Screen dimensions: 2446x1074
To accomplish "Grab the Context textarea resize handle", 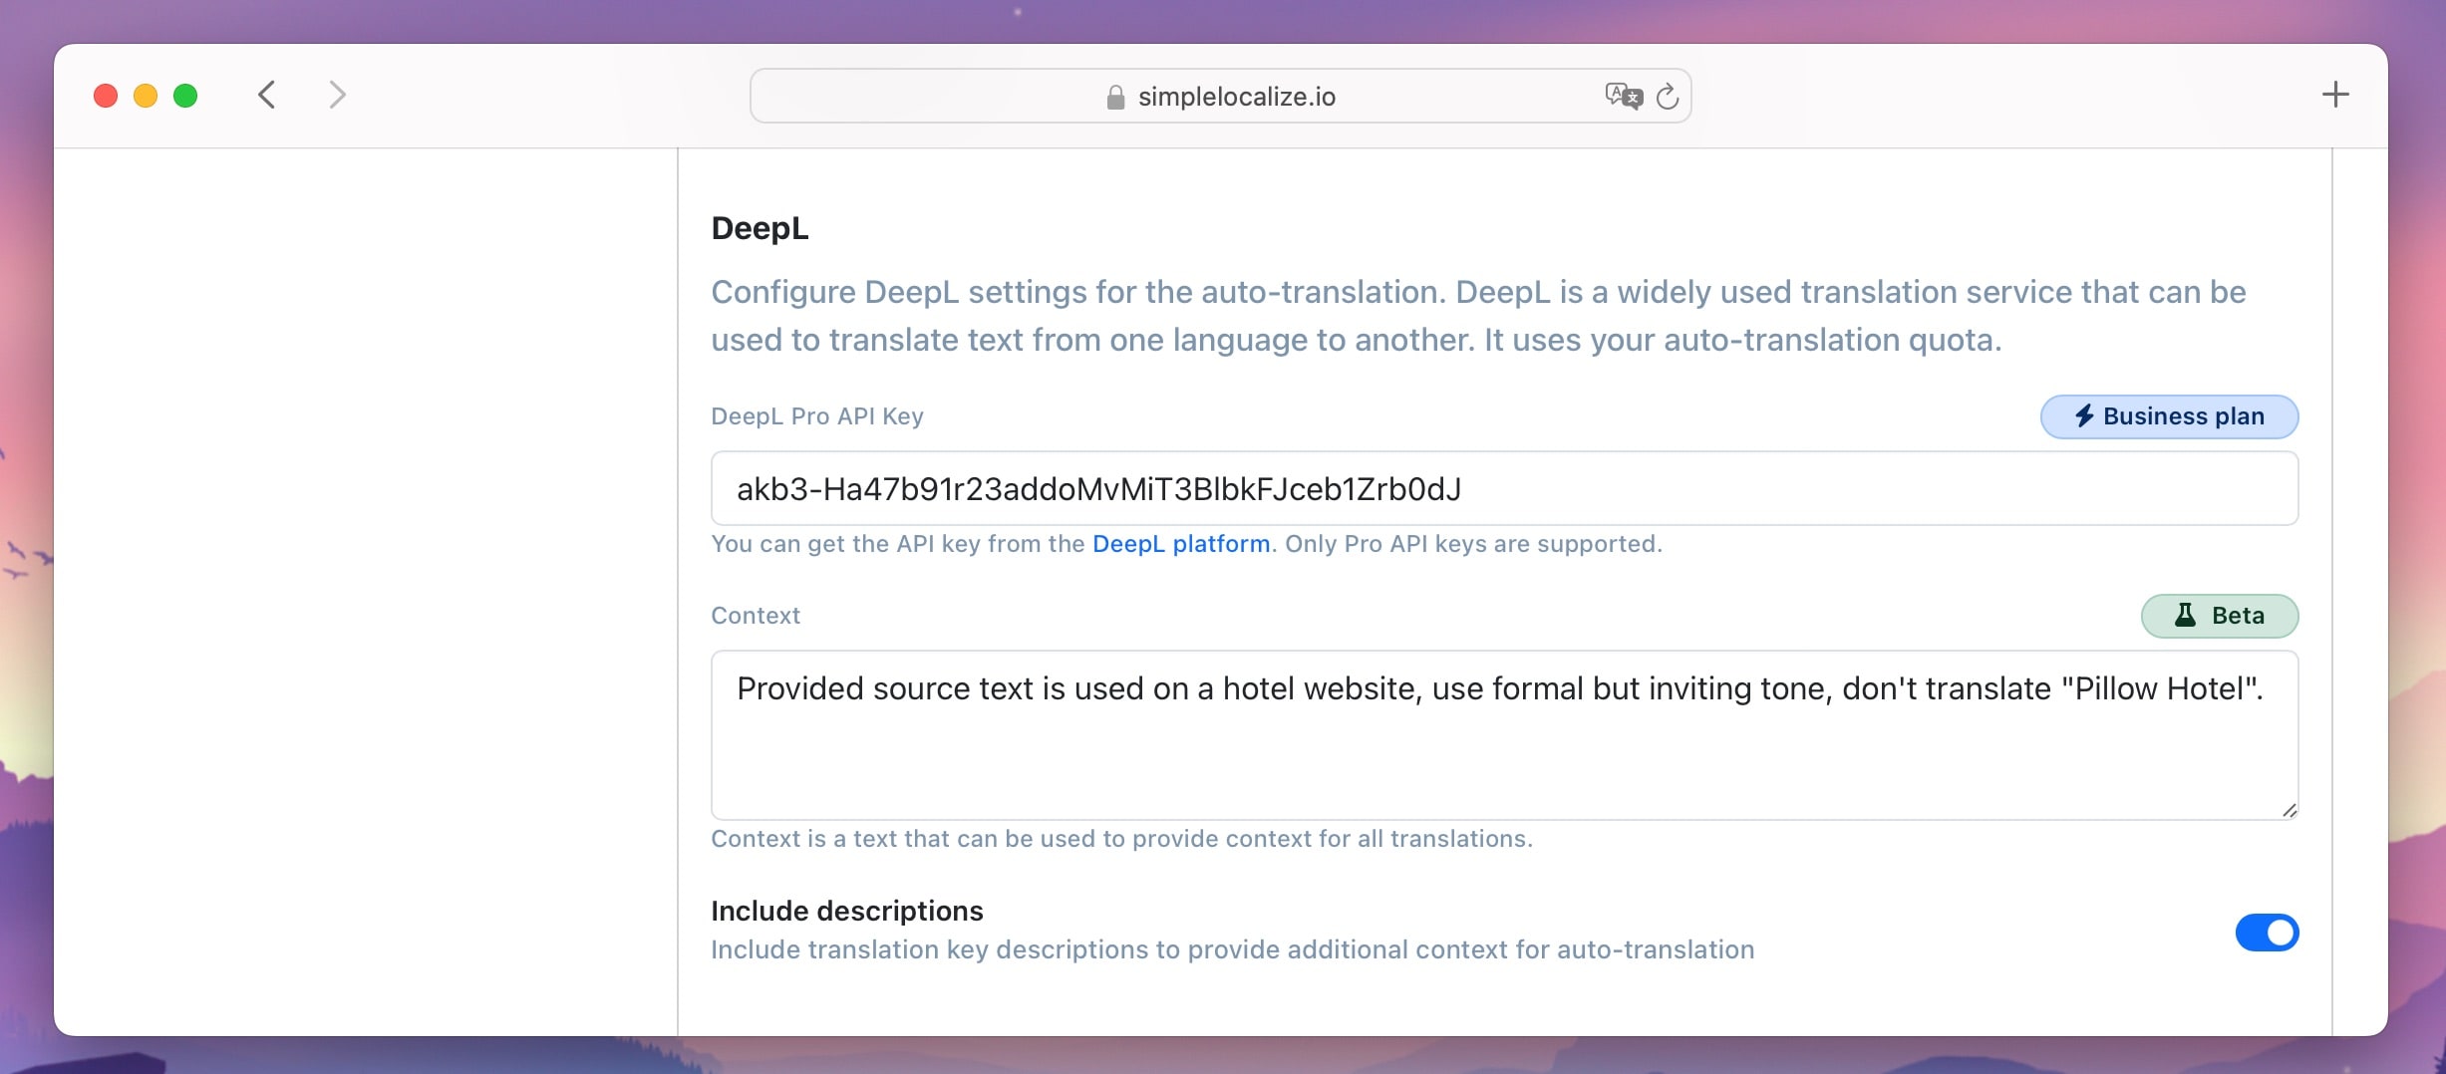I will click(x=2289, y=810).
